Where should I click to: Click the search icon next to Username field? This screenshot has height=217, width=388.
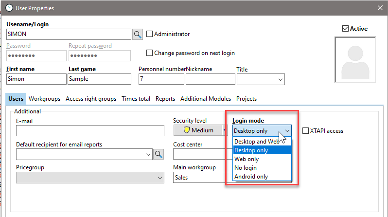point(138,35)
